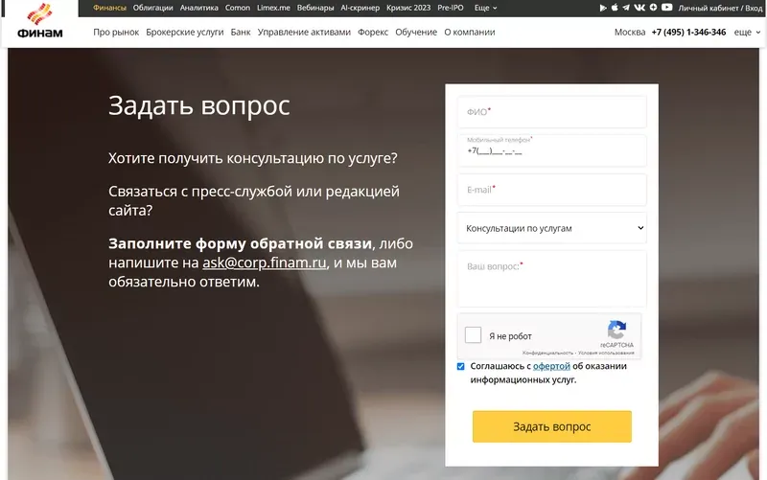Open Limex.me in top bar
This screenshot has width=767, height=480.
273,8
